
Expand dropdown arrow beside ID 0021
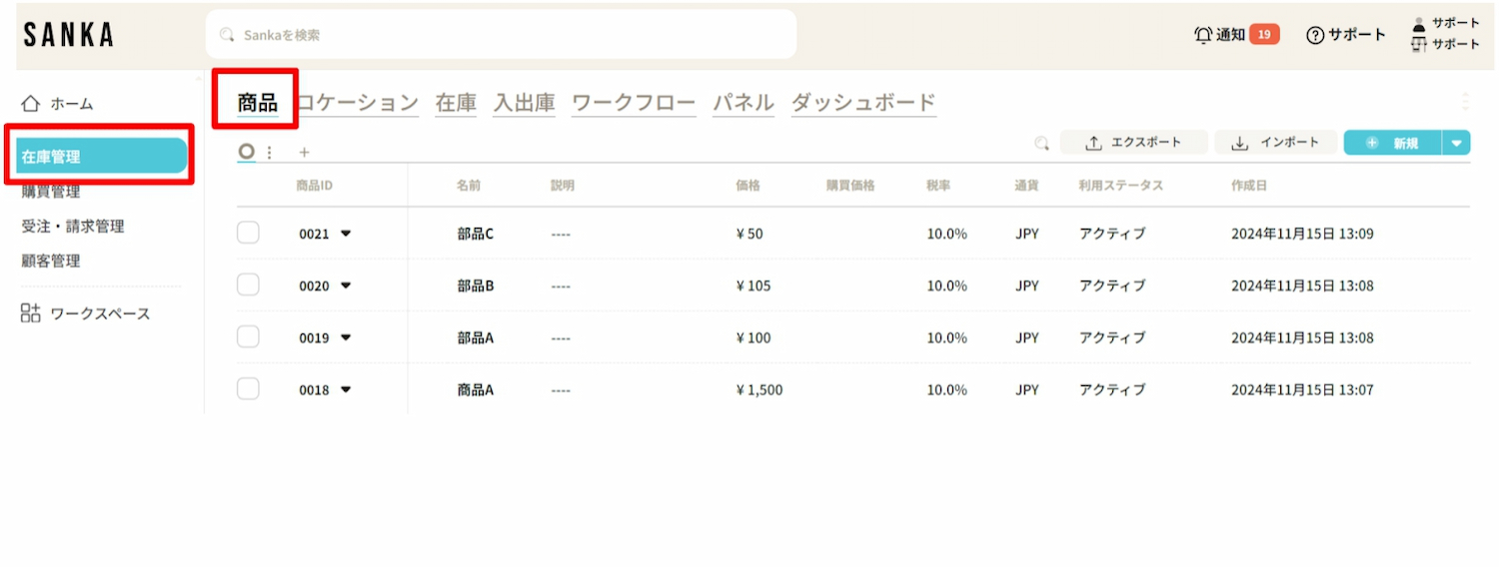(x=346, y=234)
